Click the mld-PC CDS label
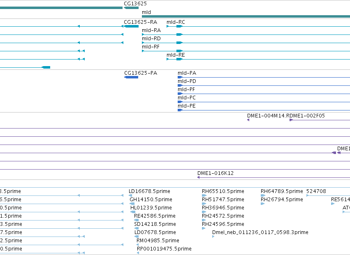 tap(187, 98)
